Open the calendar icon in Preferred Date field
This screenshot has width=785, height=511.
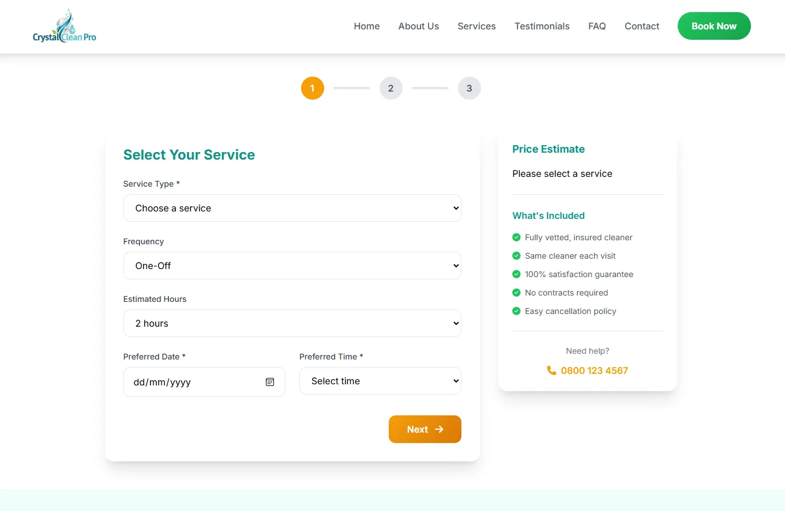269,381
